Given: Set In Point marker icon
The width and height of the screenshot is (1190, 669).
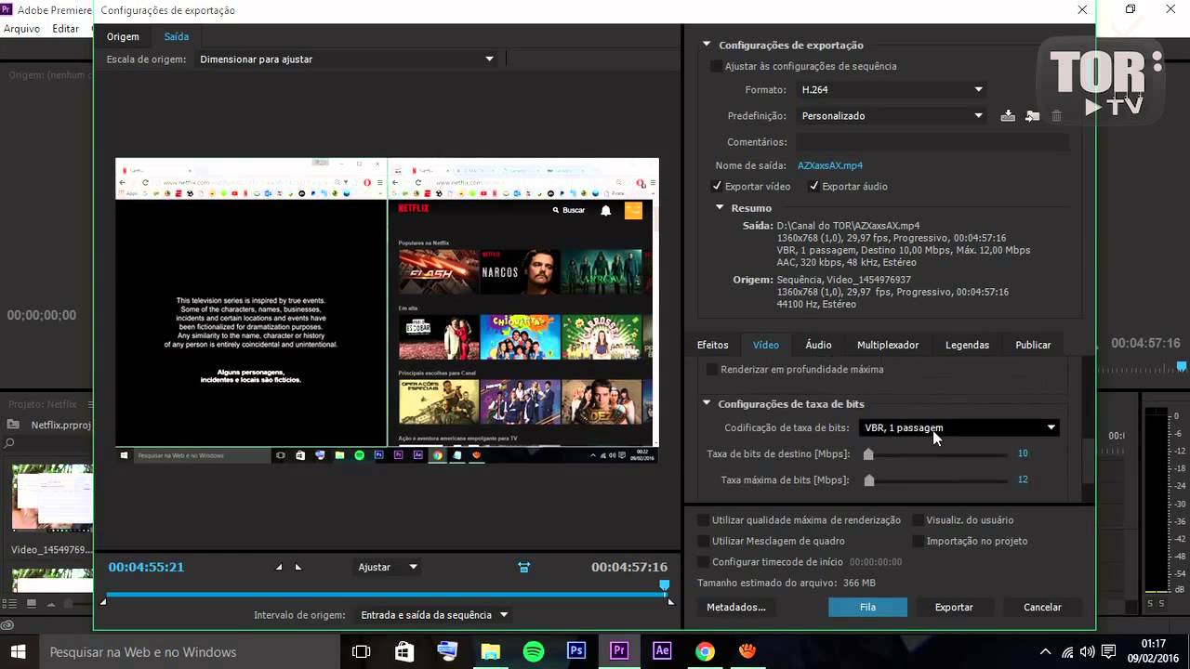Looking at the screenshot, I should [x=279, y=567].
